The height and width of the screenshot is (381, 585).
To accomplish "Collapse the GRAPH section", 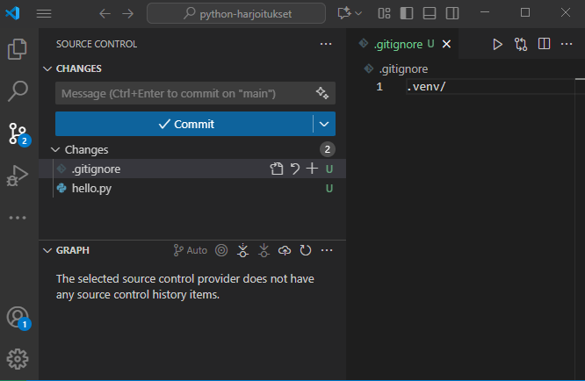I will point(47,250).
